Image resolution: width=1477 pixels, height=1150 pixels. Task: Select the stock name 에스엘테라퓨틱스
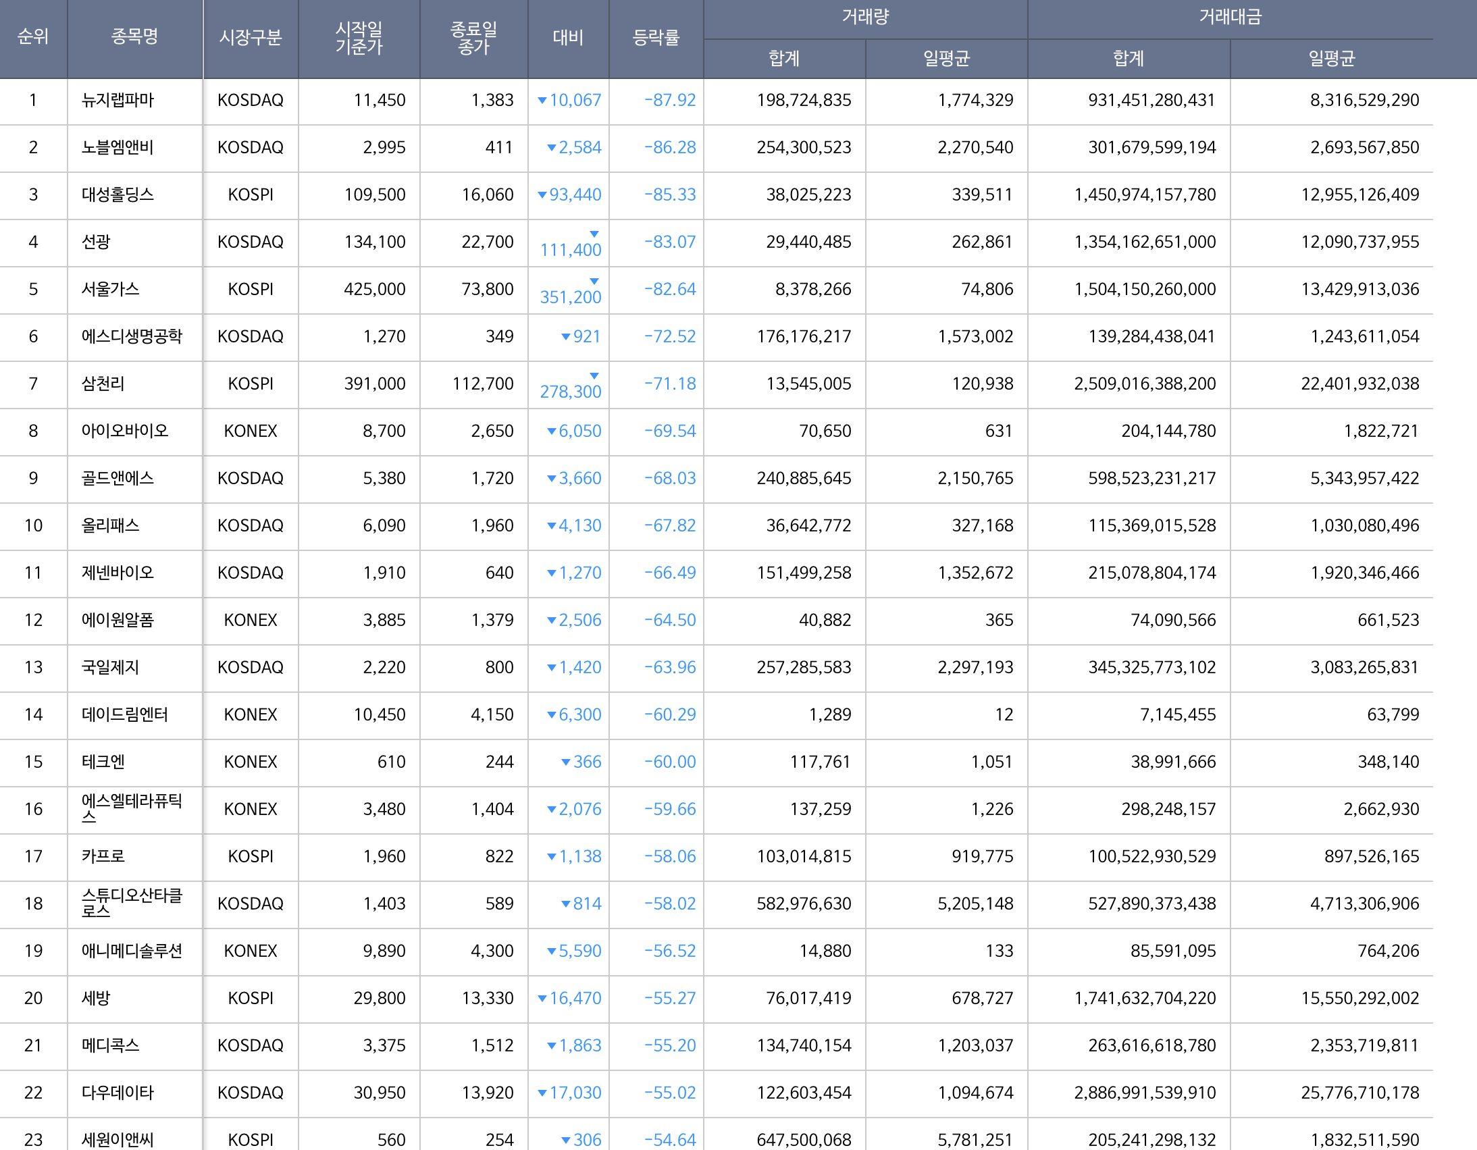coord(132,809)
